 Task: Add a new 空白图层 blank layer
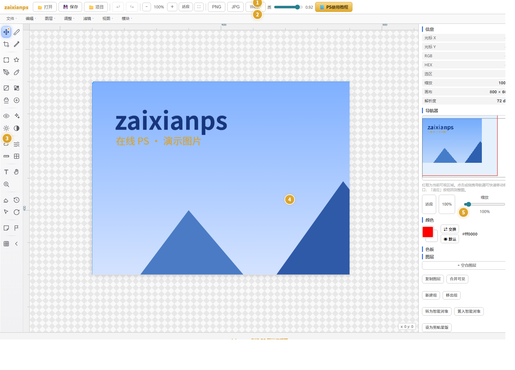(x=464, y=265)
